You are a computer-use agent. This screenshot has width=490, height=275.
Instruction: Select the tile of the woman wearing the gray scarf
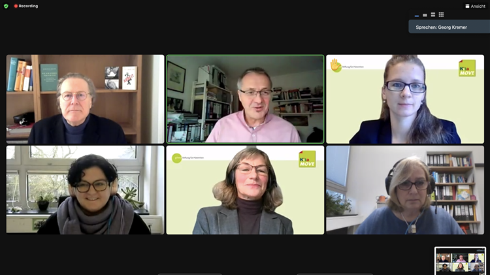point(86,190)
